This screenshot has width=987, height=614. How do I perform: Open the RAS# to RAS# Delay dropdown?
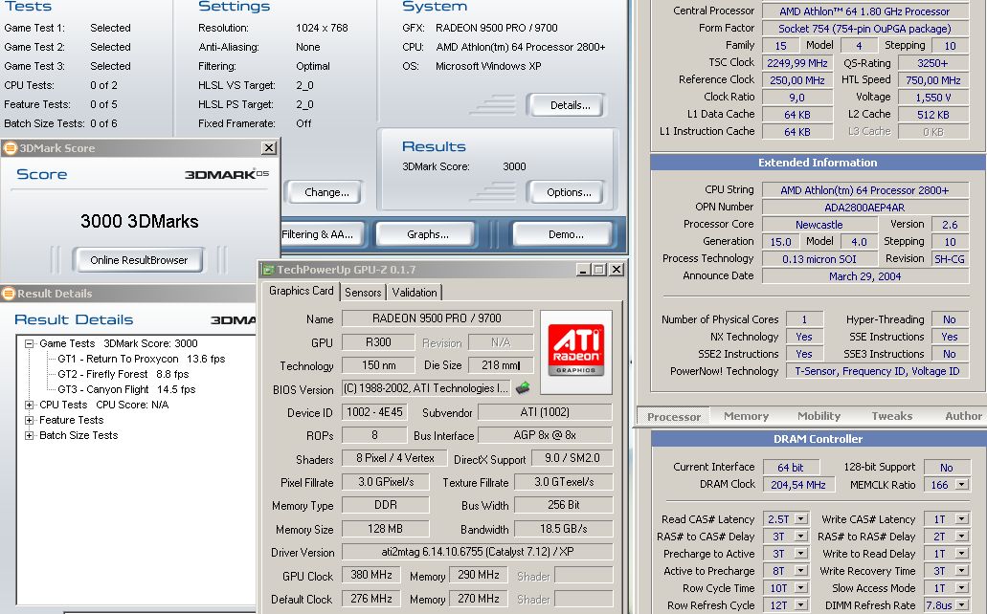click(962, 536)
